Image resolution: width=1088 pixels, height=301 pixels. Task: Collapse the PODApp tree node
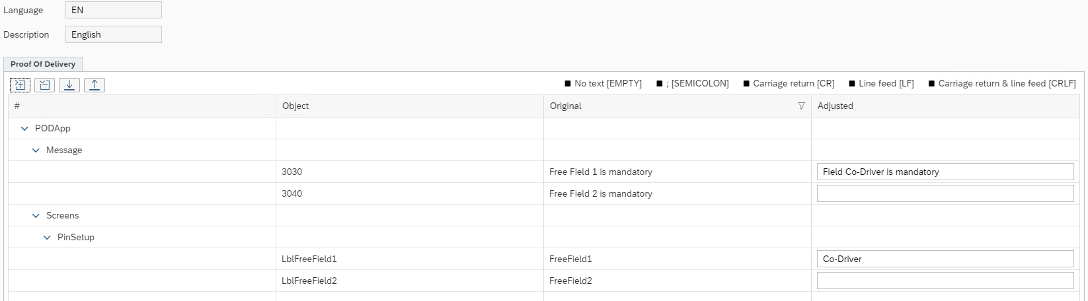tap(25, 129)
